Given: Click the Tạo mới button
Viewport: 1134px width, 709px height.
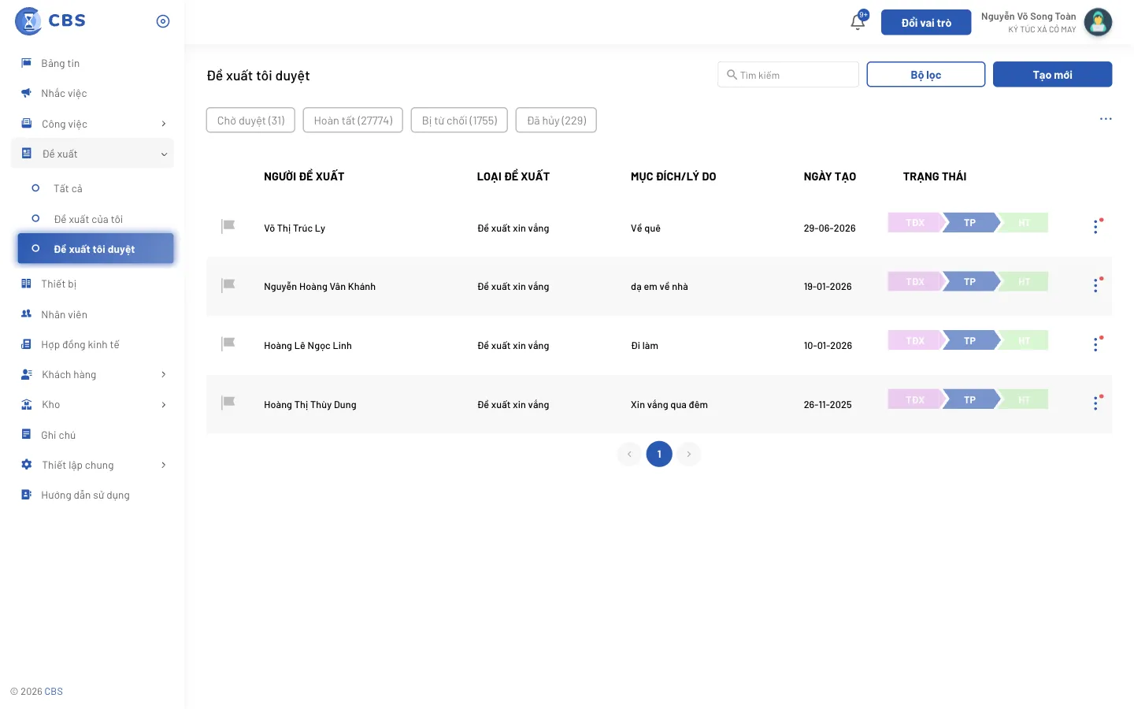Looking at the screenshot, I should pos(1052,75).
